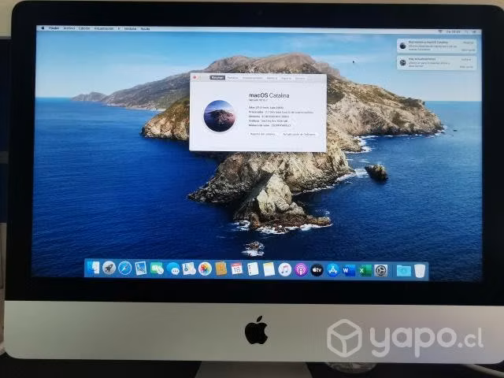
Task: Click the Bienvenido a macOS Catalina notification
Action: [x=437, y=46]
